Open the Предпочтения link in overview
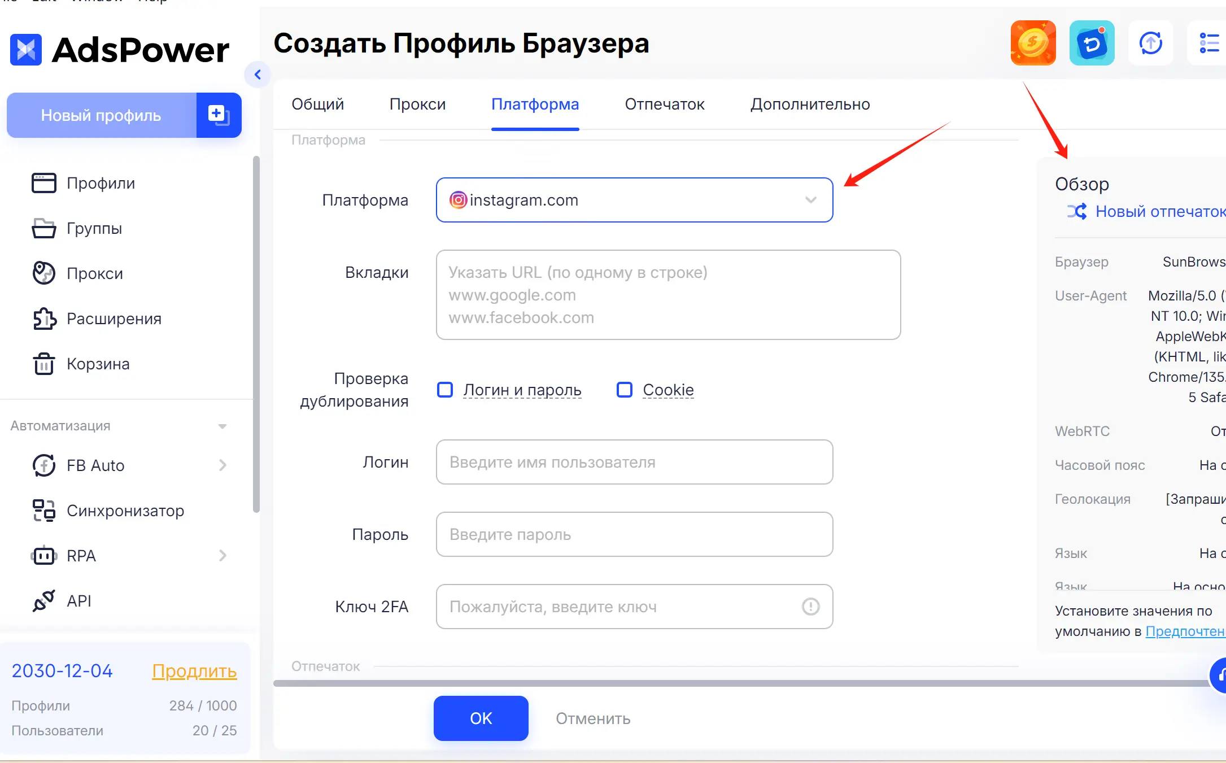Viewport: 1226px width, 763px height. 1185,631
